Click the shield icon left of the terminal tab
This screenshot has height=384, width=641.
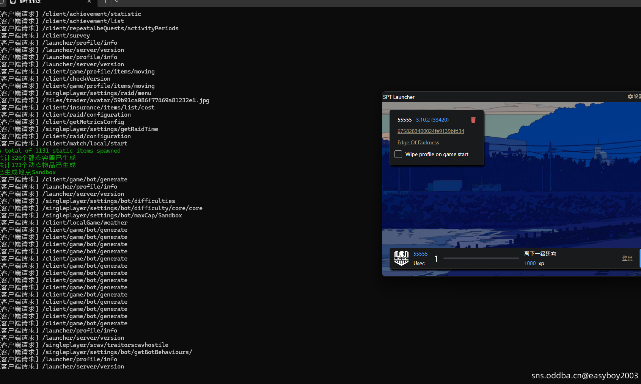coord(2,2)
